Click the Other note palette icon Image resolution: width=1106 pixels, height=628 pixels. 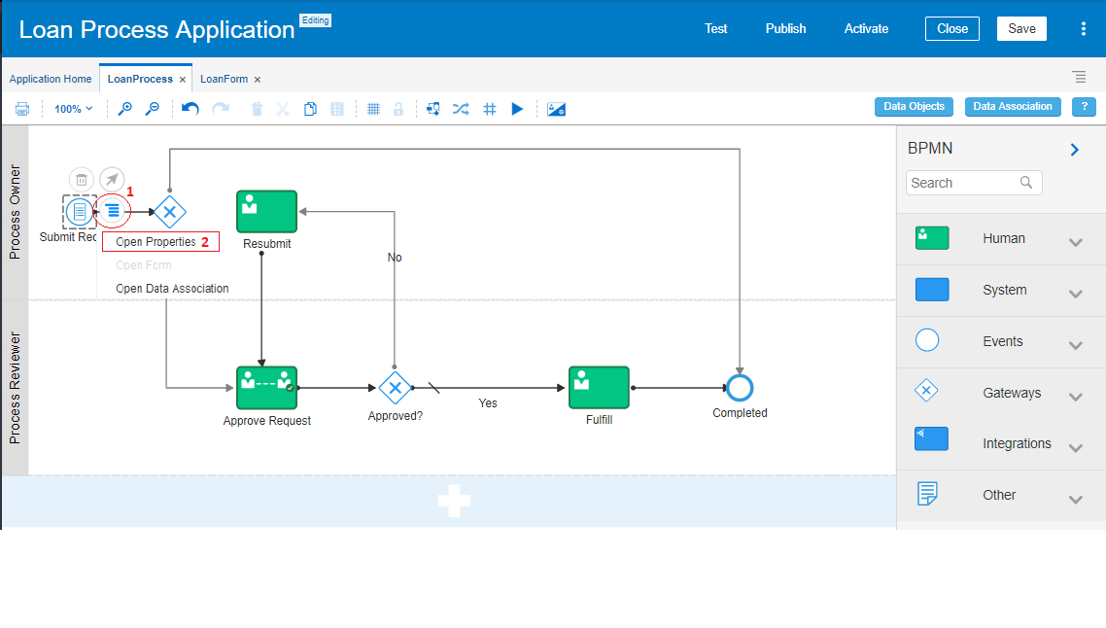coord(927,493)
